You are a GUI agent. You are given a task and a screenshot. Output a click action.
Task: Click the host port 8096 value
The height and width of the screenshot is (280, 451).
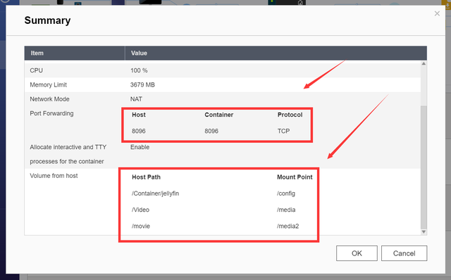pos(139,132)
